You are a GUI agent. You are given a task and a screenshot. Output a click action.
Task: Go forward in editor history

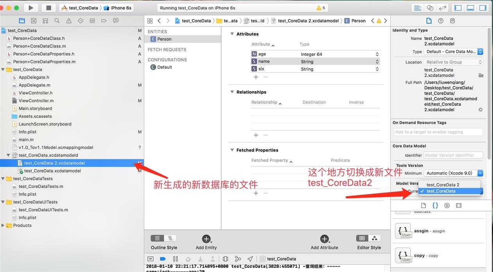point(168,21)
